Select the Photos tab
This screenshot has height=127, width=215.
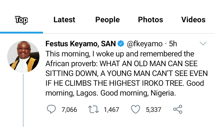[150, 20]
